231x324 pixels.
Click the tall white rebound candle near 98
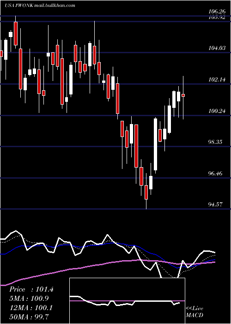pyautogui.click(x=156, y=144)
